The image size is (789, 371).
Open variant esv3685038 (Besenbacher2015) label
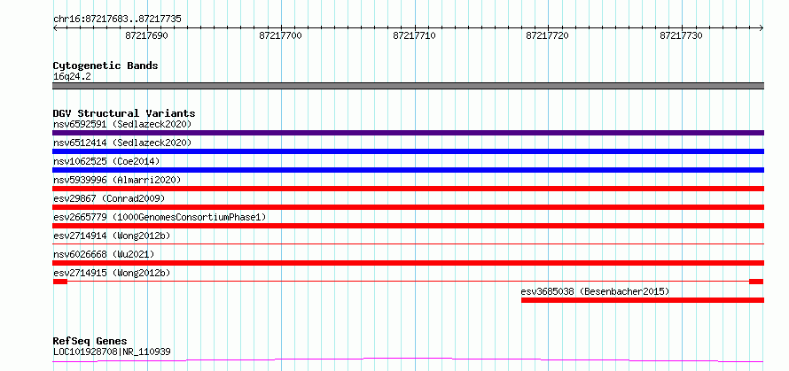pos(595,291)
